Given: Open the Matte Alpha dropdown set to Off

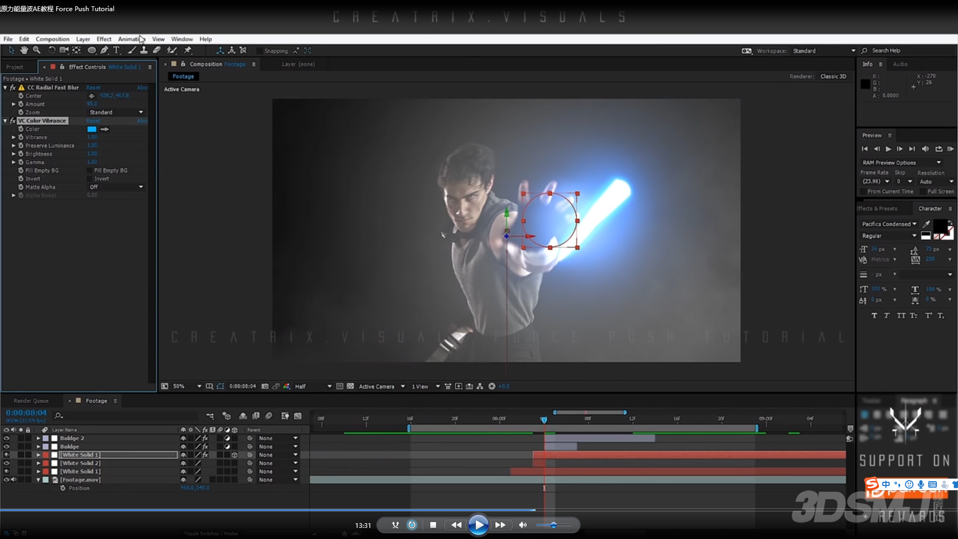Looking at the screenshot, I should [116, 187].
